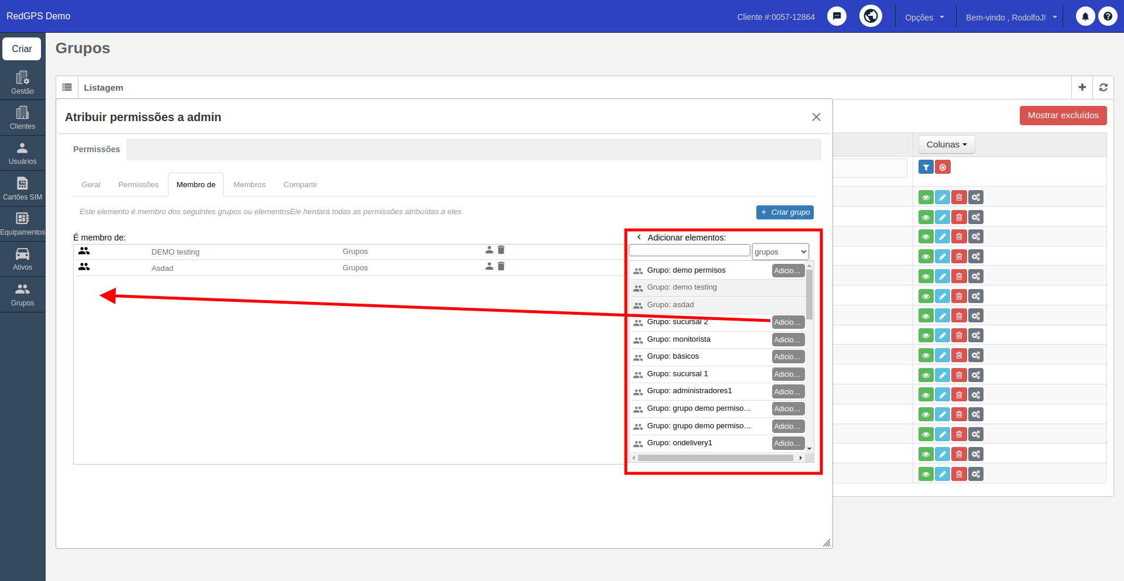The height and width of the screenshot is (581, 1124).
Task: Open the Grupos sidebar section
Action: (22, 294)
